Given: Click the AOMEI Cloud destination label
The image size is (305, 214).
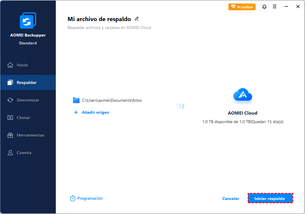Looking at the screenshot, I should 242,113.
